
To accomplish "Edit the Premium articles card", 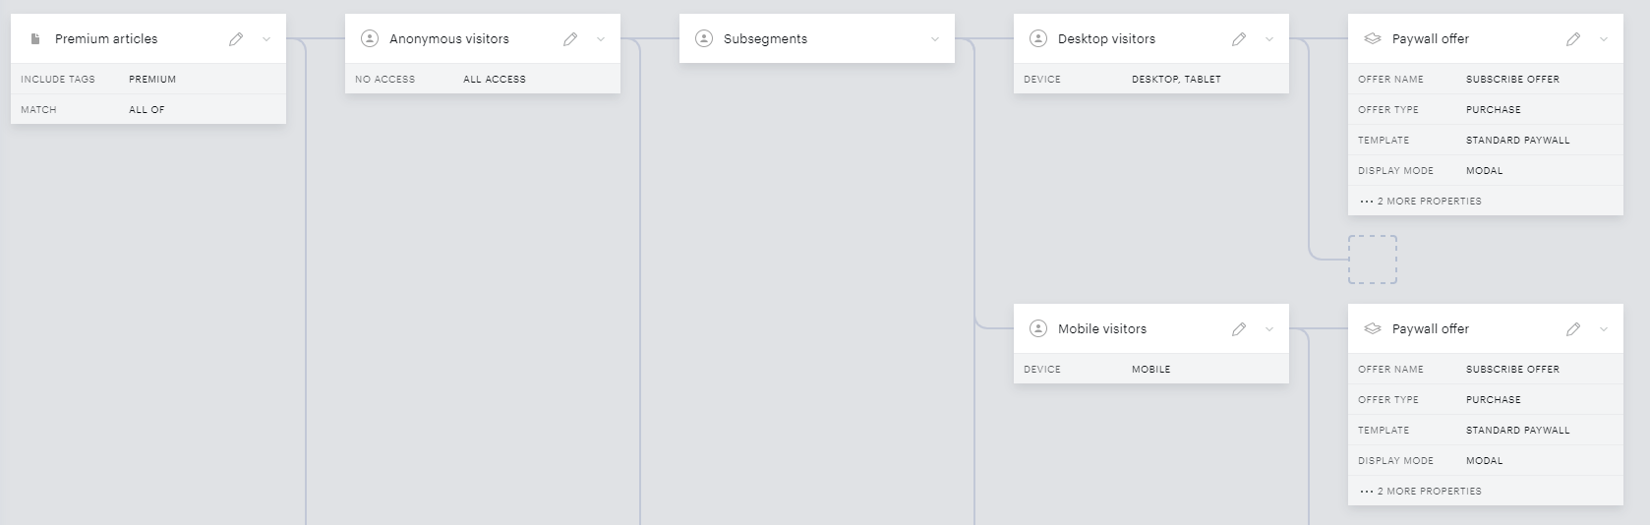I will point(236,39).
